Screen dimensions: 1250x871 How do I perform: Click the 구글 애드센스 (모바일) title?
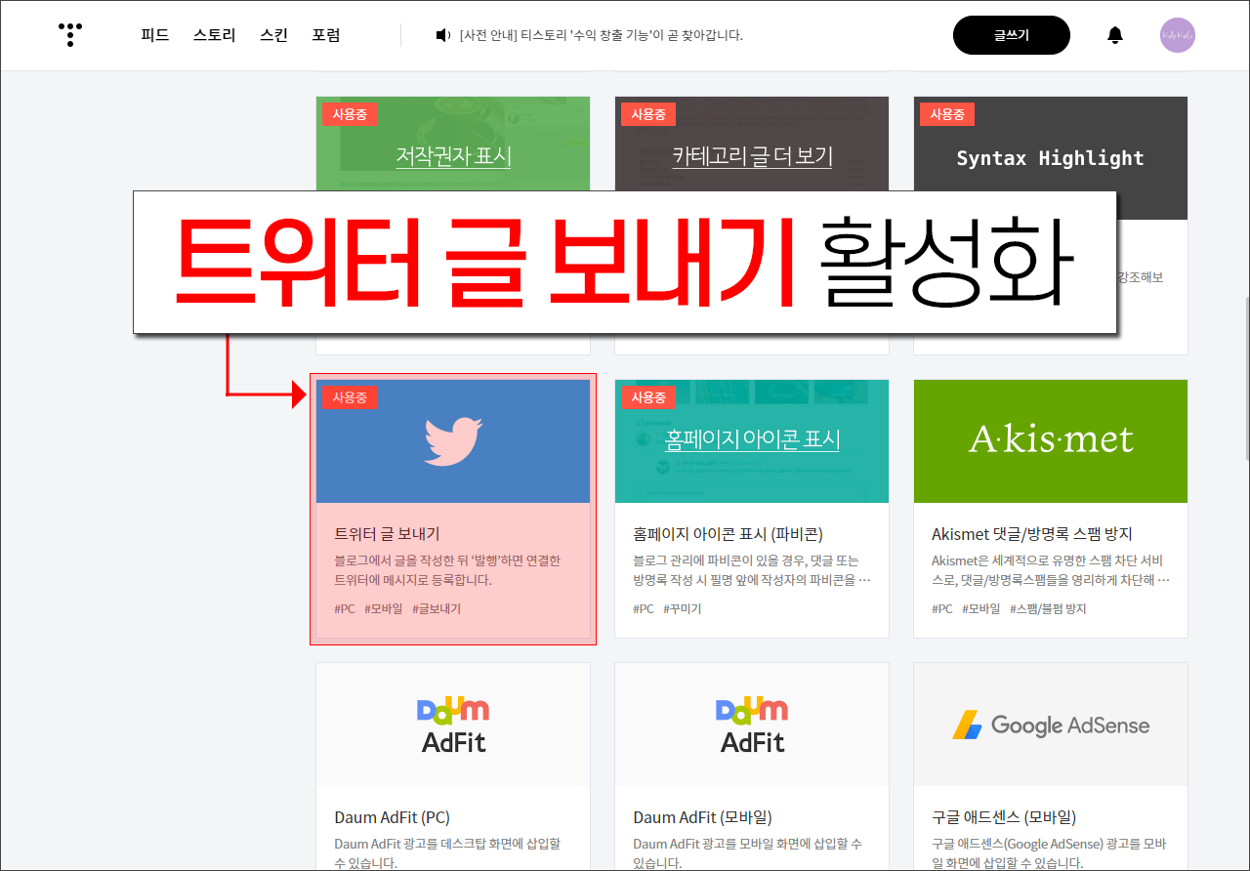pyautogui.click(x=1004, y=817)
